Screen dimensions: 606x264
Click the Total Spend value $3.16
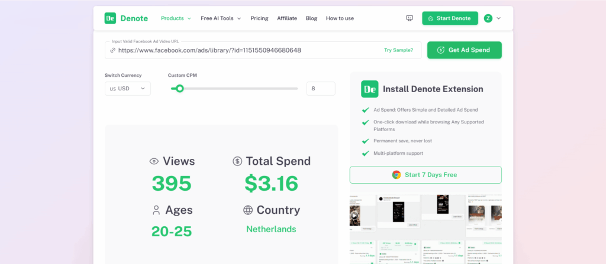click(271, 183)
